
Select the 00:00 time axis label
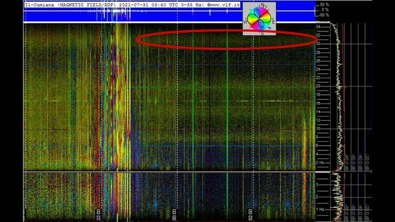click(x=174, y=215)
